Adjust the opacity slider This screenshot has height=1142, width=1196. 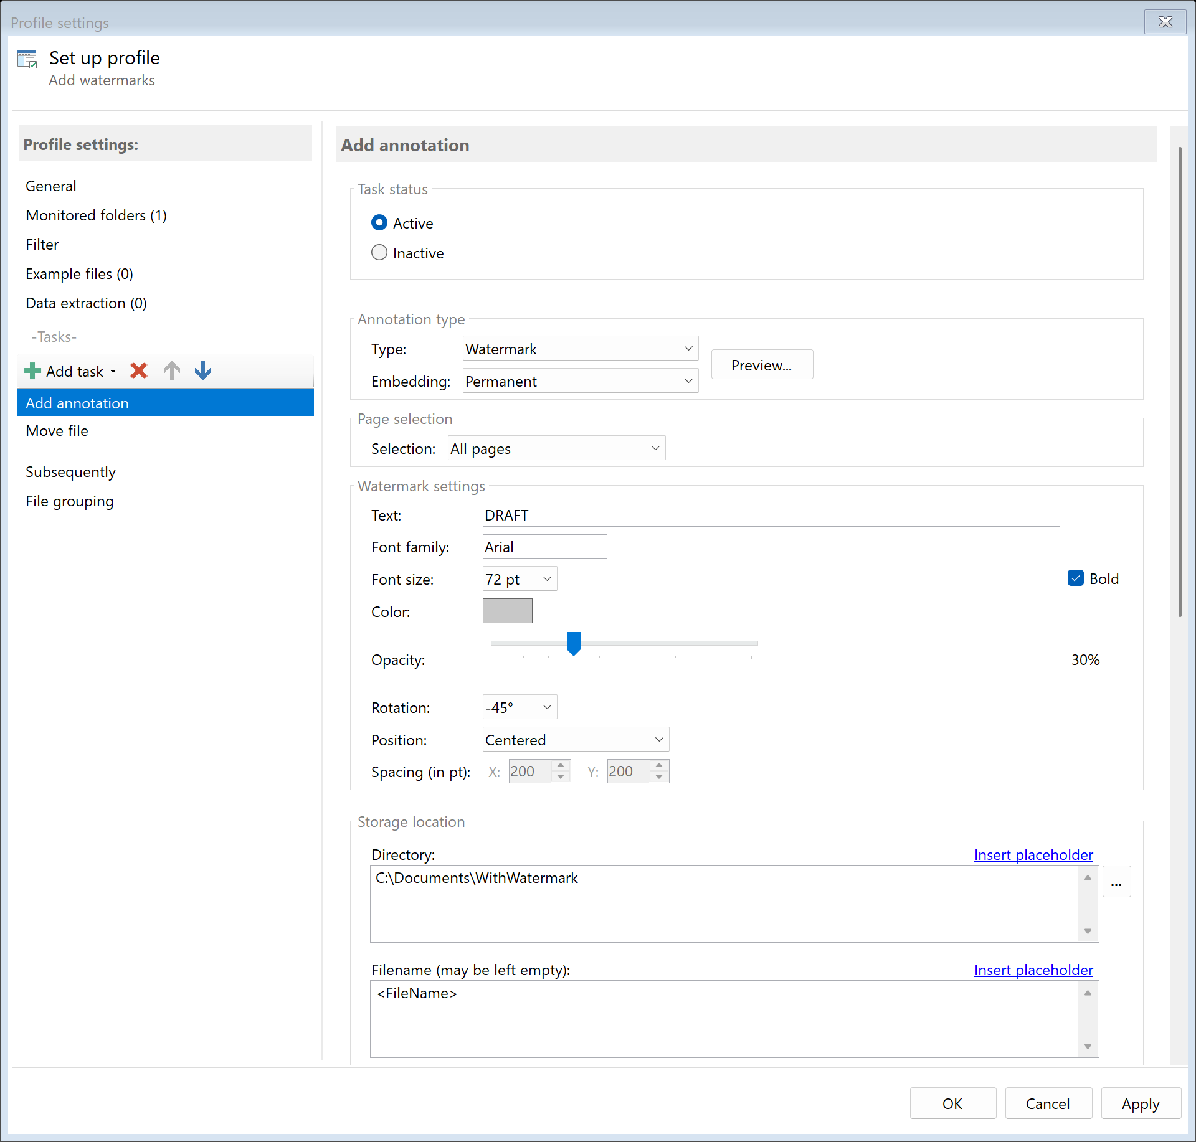tap(572, 644)
